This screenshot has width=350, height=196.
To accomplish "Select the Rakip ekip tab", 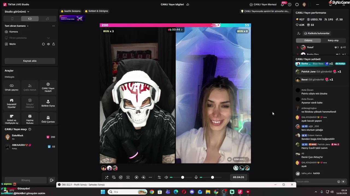I will pyautogui.click(x=333, y=41).
